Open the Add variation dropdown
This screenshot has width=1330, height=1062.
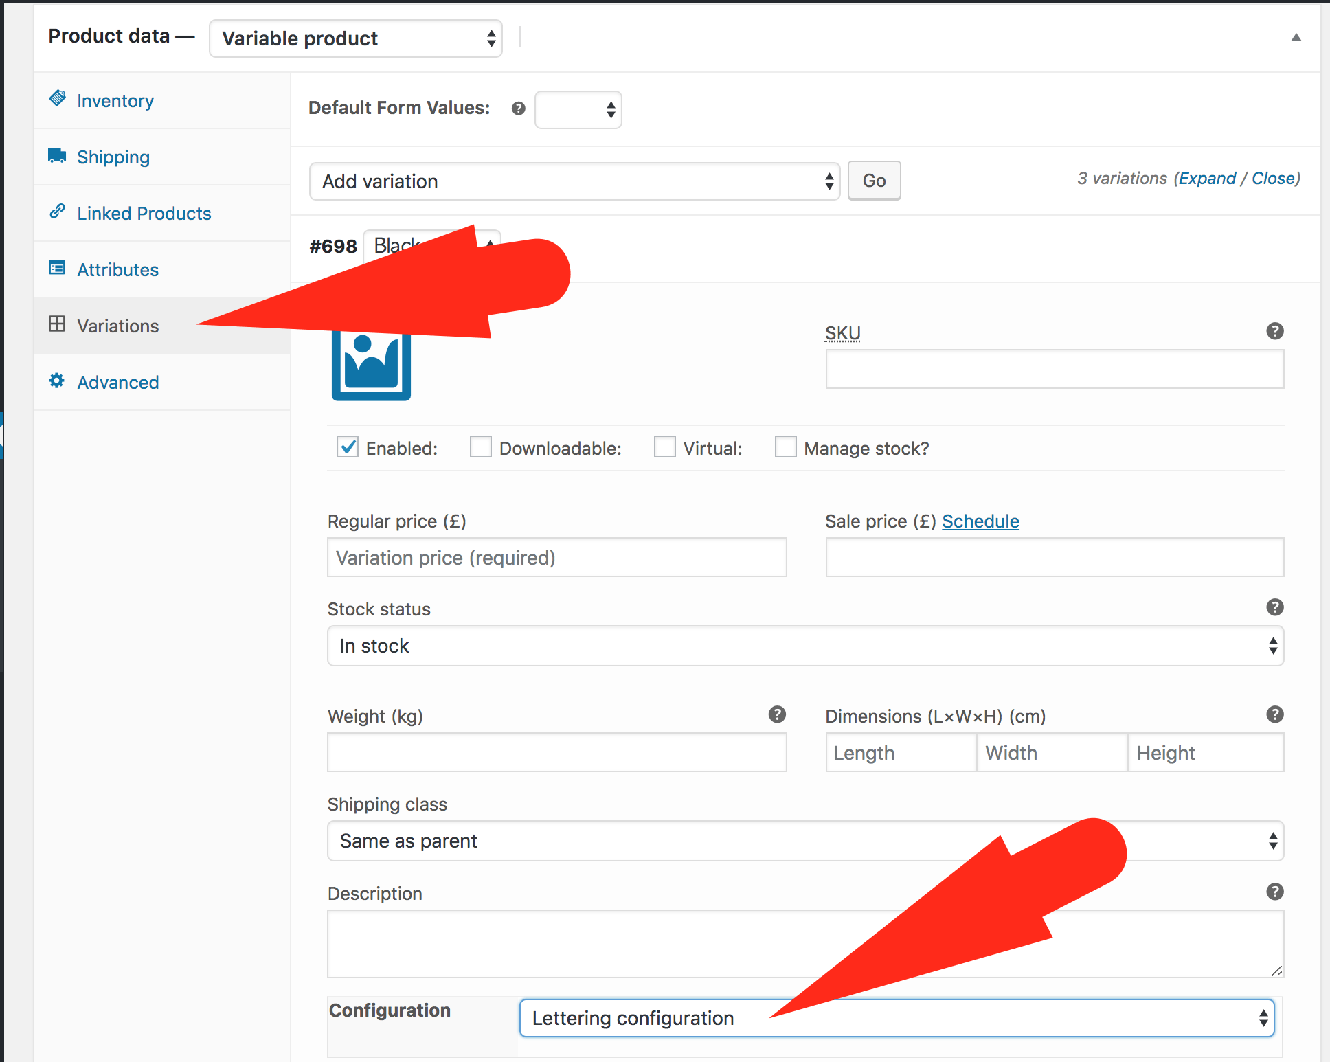(574, 181)
